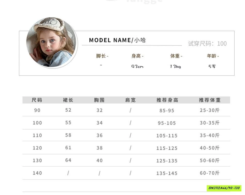Image resolution: width=245 pixels, height=195 pixels.
Task: Click the 尺码 column header
Action: pos(37,100)
